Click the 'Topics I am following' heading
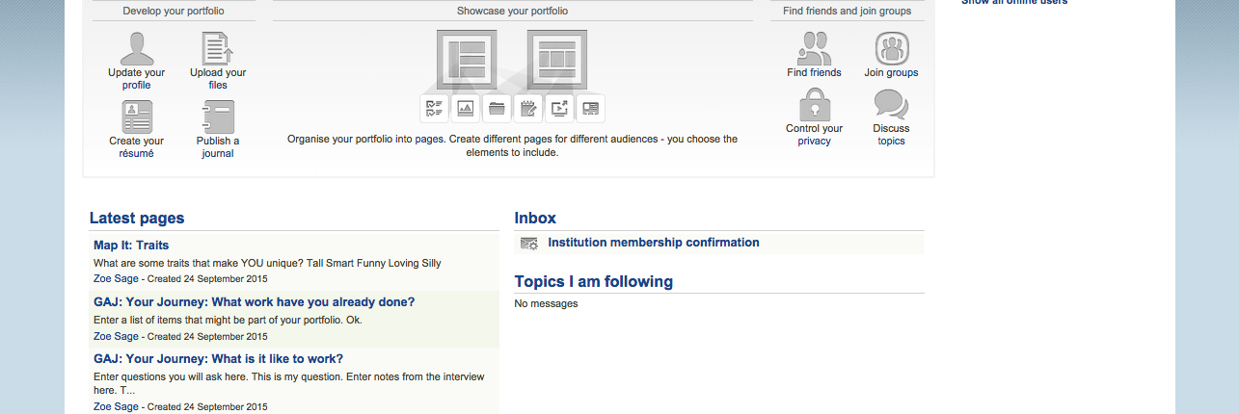1239x414 pixels. (x=594, y=282)
